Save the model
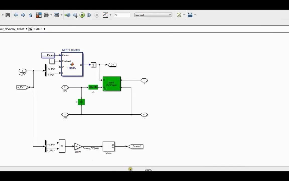This screenshot has width=289, height=181. [8, 15]
